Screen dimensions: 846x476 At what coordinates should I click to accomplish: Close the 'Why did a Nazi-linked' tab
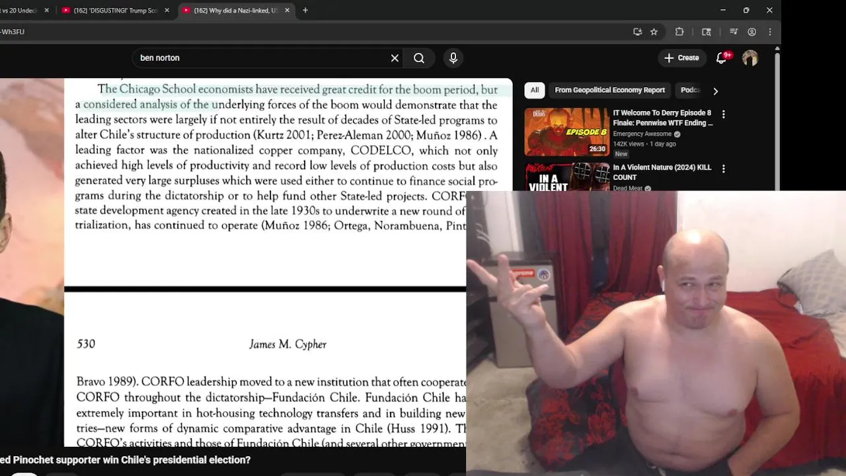287,11
